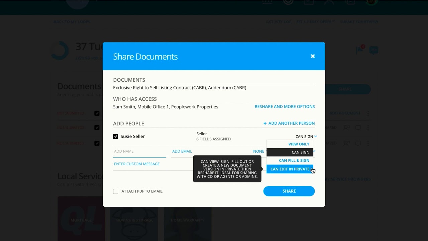Open the flag notifications icon with red badge
This screenshot has height=241, width=428.
(360, 50)
